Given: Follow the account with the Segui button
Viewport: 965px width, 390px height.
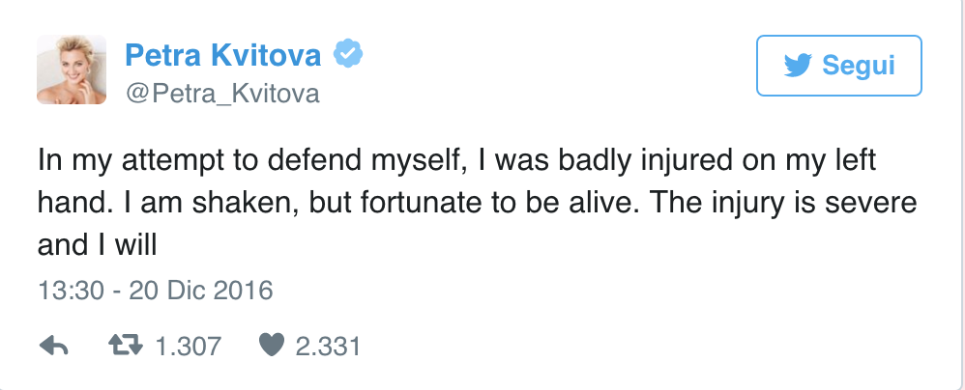Looking at the screenshot, I should pyautogui.click(x=838, y=67).
